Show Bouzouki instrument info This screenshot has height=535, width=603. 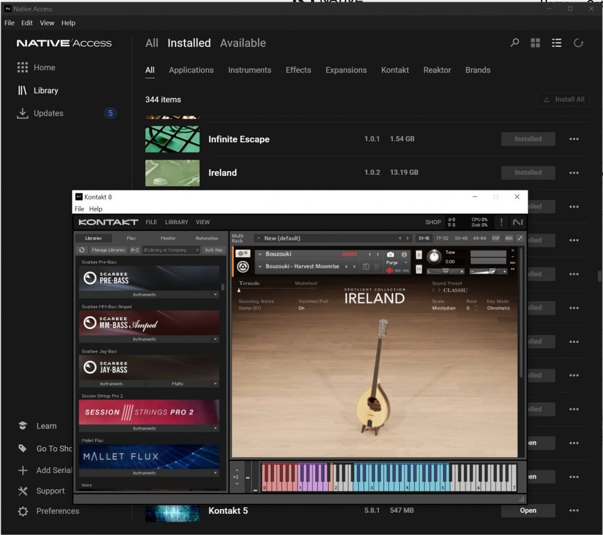pyautogui.click(x=404, y=254)
